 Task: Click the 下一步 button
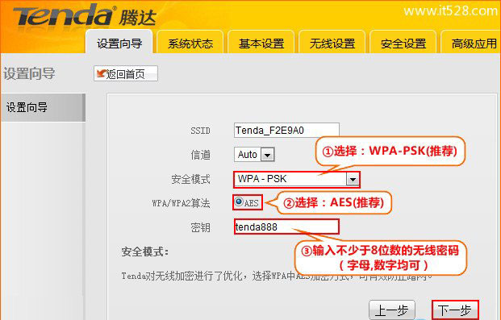pyautogui.click(x=455, y=310)
